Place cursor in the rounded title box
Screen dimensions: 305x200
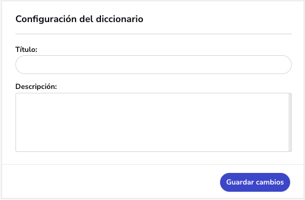point(153,65)
